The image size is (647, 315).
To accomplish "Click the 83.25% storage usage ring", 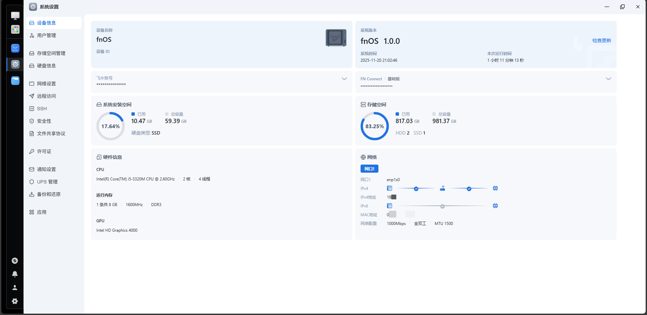I will pyautogui.click(x=375, y=126).
